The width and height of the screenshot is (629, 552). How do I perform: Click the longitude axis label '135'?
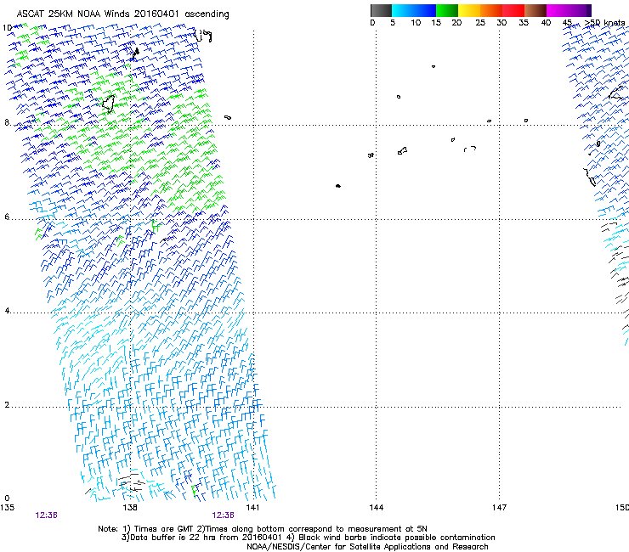click(x=7, y=508)
